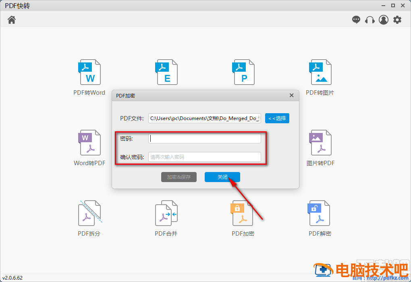Launch the PDF合并 tool
Screen dimensions: 411x282
(166, 219)
